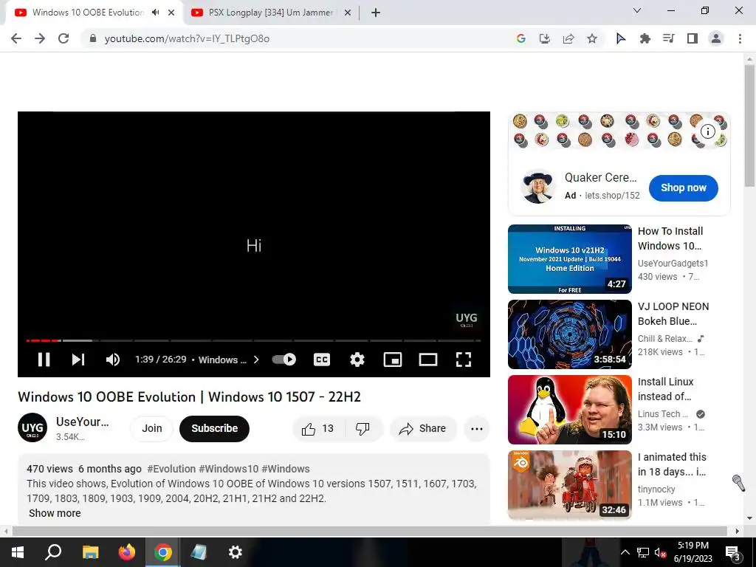
Task: Open more actions three-dot menu under video
Action: click(476, 429)
